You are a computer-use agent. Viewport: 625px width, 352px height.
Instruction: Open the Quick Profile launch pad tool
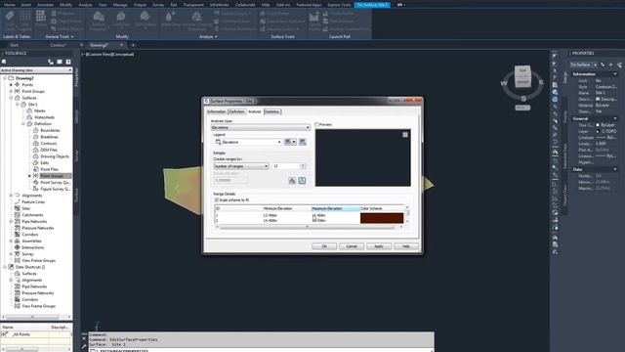[314, 21]
